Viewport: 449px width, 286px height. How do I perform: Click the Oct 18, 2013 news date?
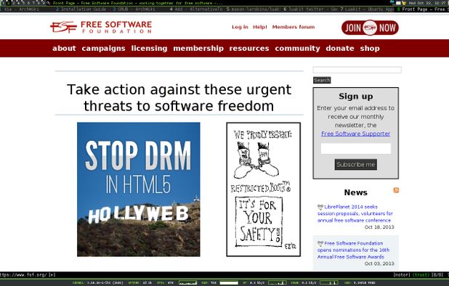coord(379,227)
